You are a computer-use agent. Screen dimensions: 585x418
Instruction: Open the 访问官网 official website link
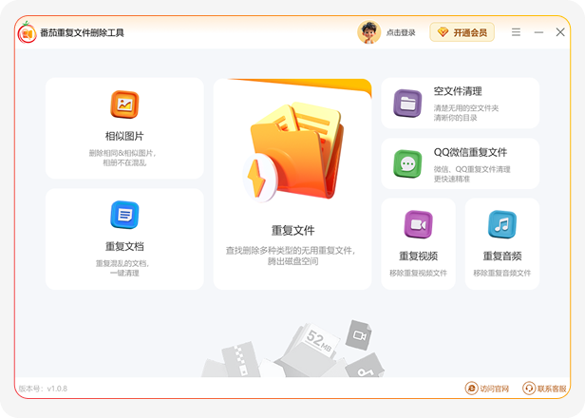pyautogui.click(x=487, y=389)
